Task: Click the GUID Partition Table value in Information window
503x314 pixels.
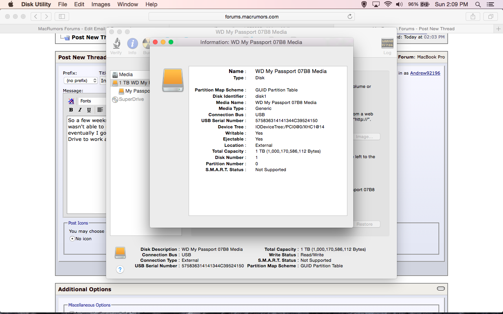Action: 277,90
